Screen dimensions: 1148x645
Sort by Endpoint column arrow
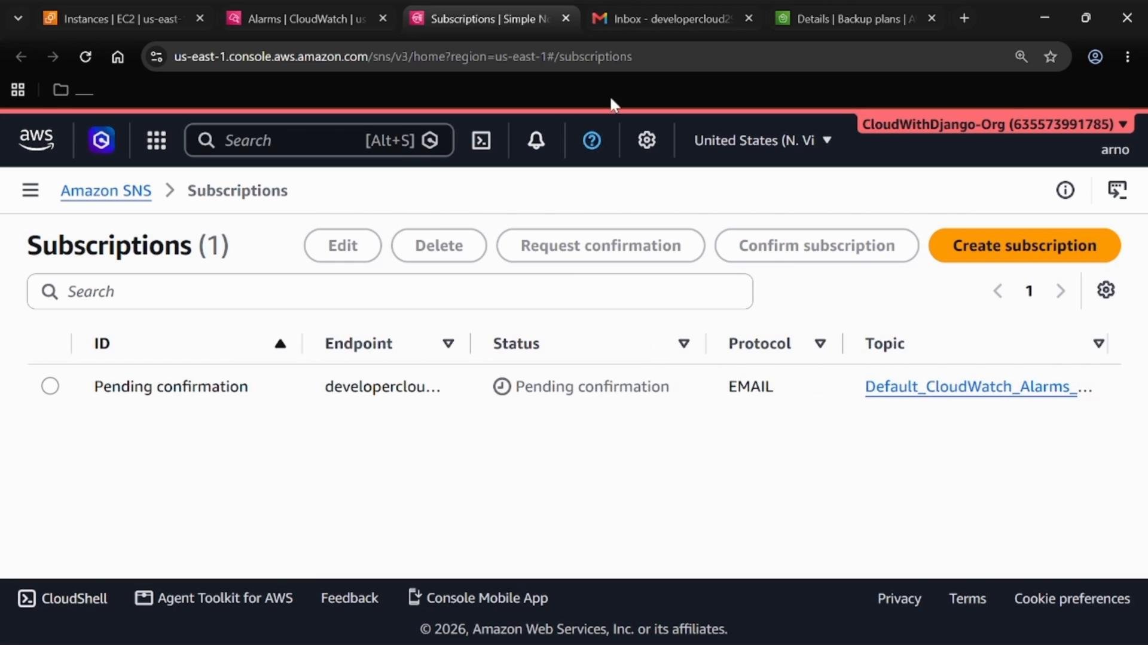pos(448,343)
